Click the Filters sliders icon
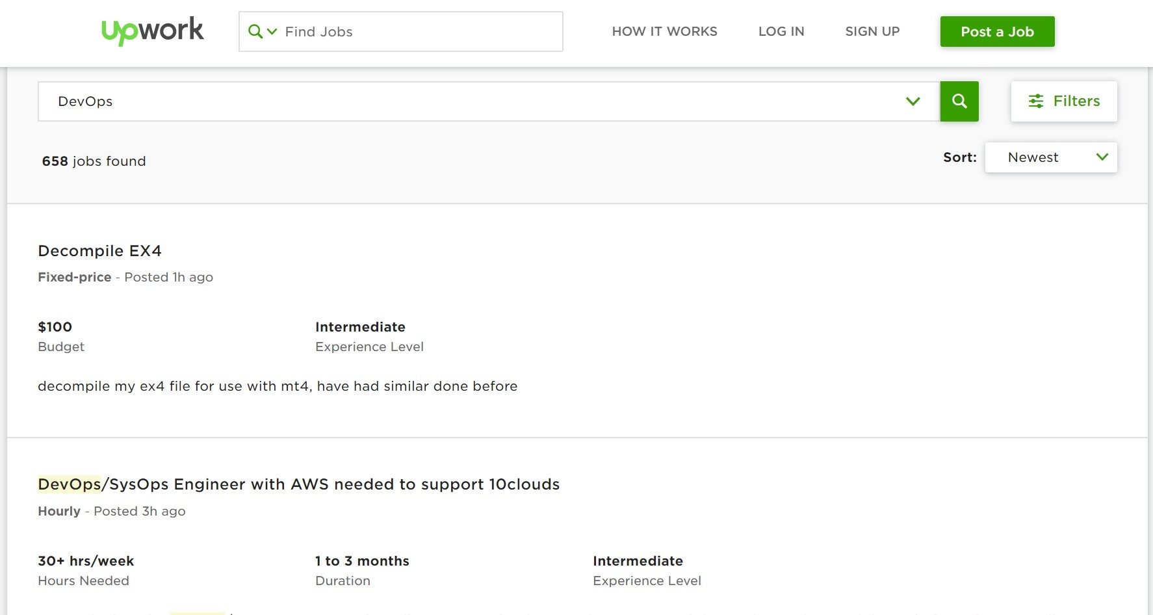Image resolution: width=1153 pixels, height=615 pixels. click(x=1035, y=101)
